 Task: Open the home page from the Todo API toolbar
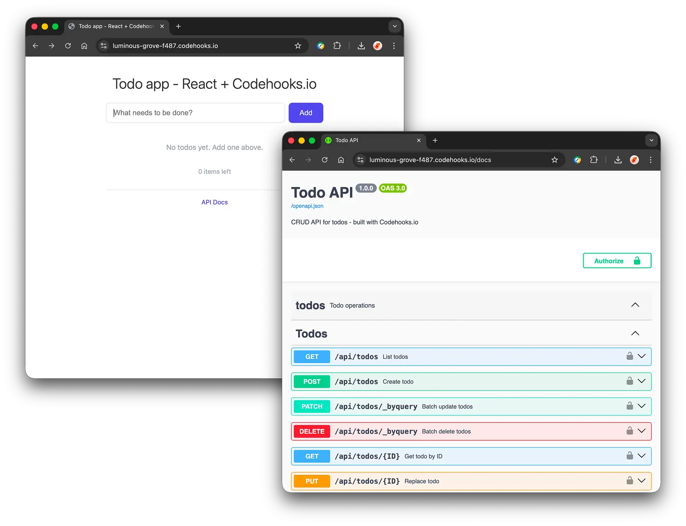(x=341, y=160)
